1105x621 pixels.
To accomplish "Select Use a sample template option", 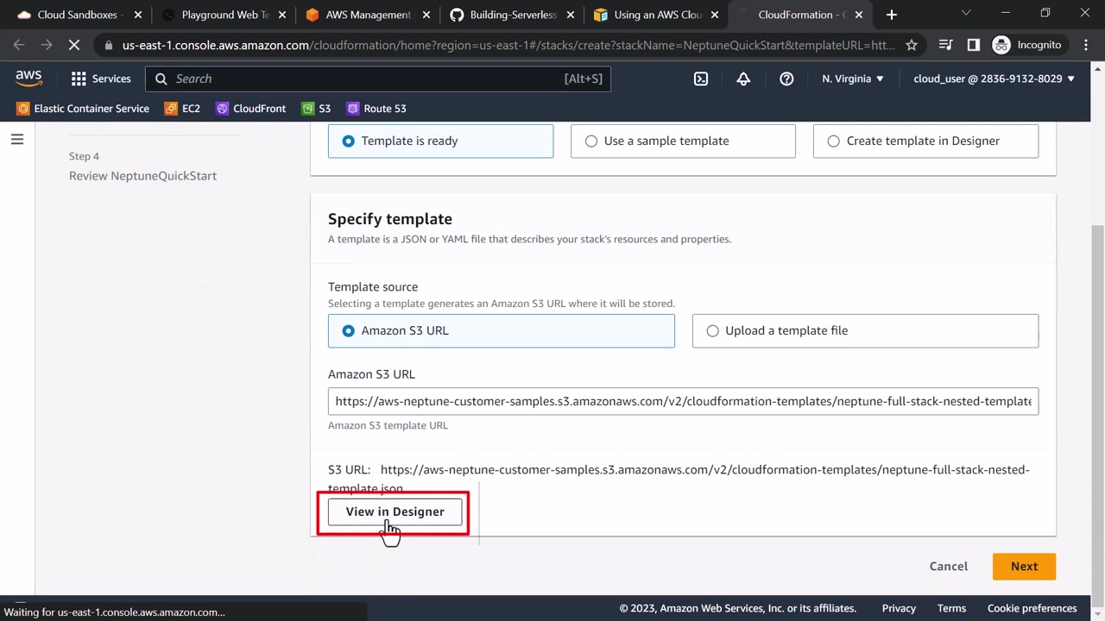I will click(683, 141).
